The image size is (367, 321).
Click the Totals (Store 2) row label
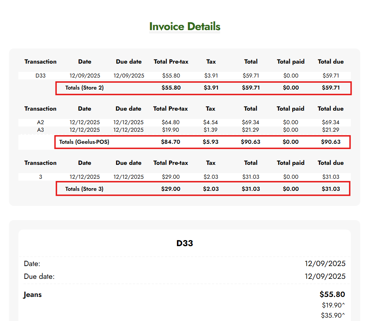click(x=84, y=88)
